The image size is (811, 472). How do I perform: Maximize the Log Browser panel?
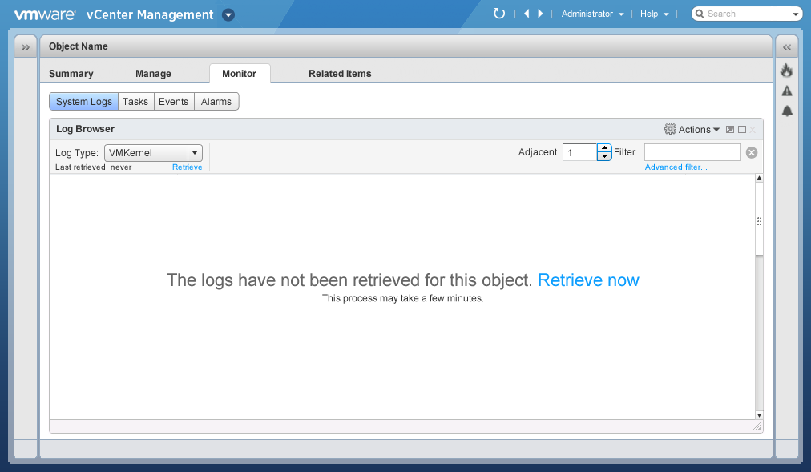(x=742, y=130)
